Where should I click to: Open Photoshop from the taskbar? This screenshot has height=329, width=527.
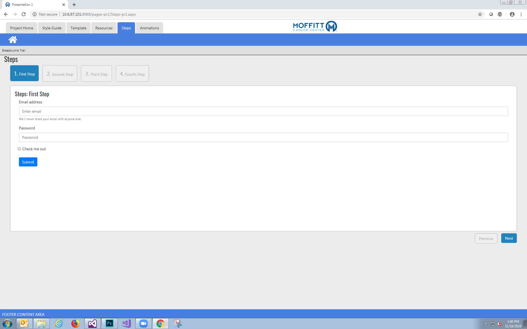(x=109, y=324)
